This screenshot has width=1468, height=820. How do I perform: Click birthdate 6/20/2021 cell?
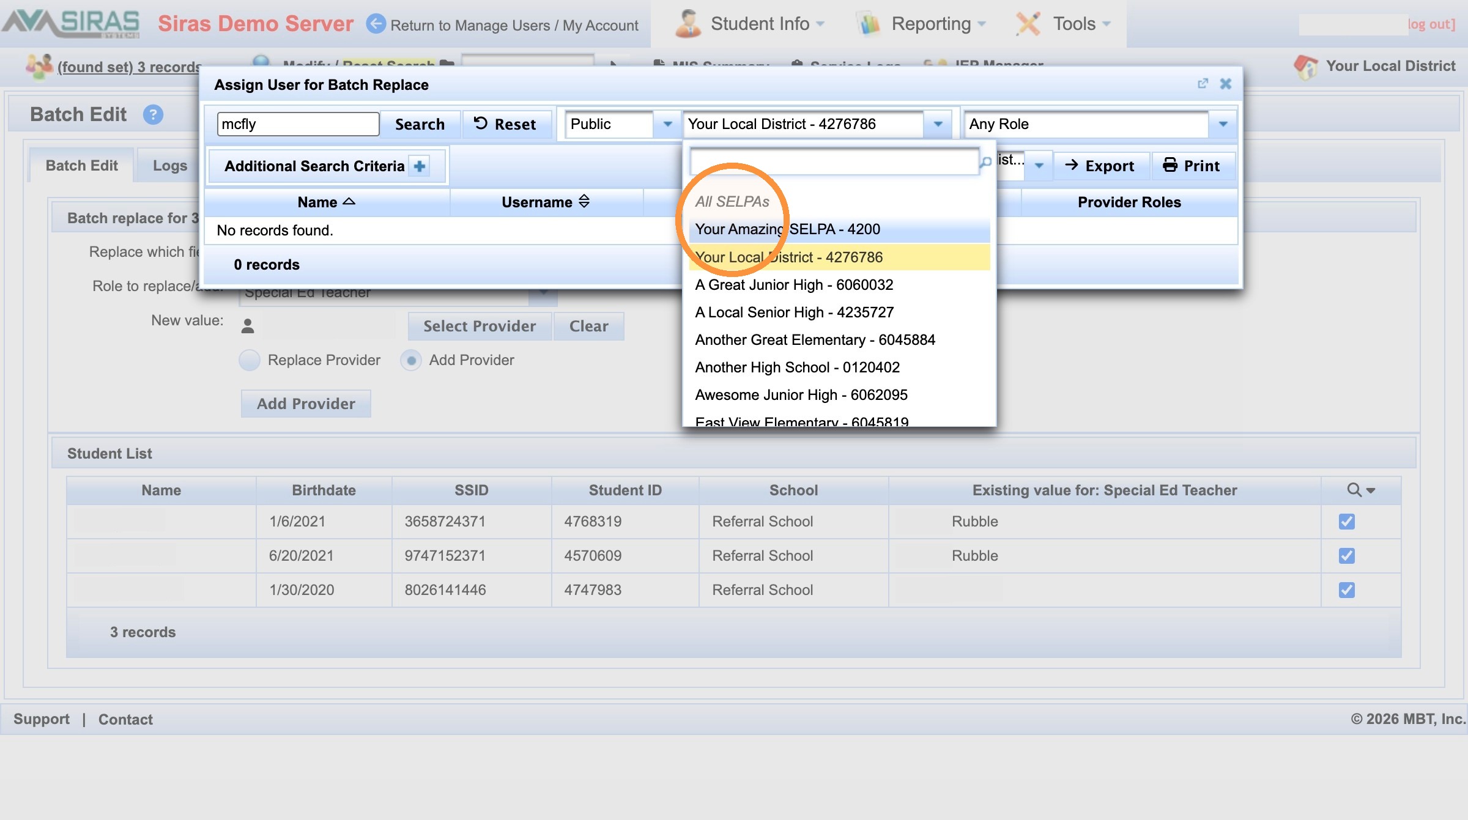[324, 556]
